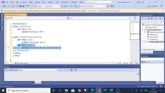Close the PythonApplication1.py editor tab
This screenshot has height=93, width=165.
[25, 15]
